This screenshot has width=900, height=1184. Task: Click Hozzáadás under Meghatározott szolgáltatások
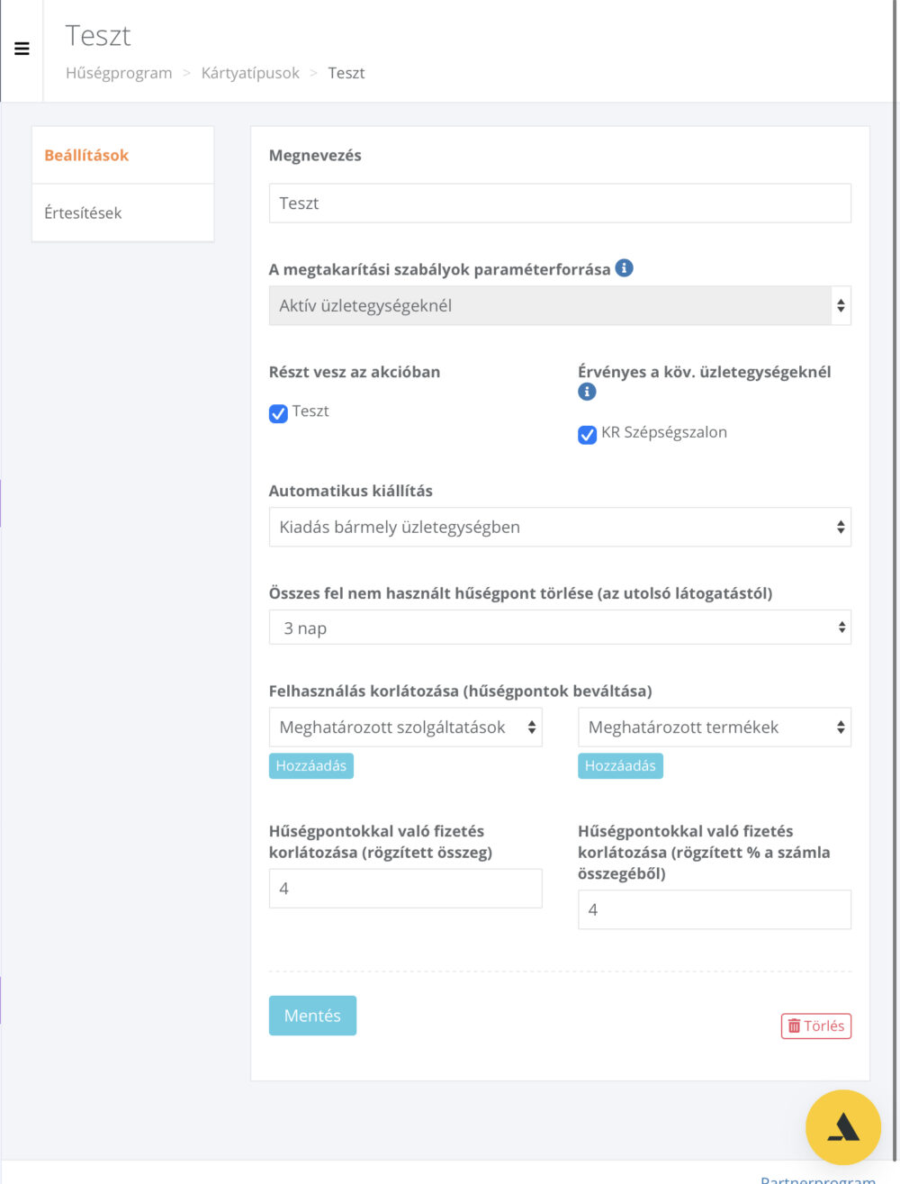coord(311,766)
